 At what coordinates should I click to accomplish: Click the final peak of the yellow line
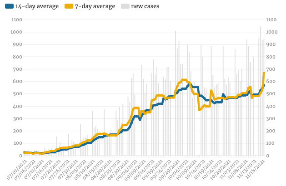[x=264, y=73]
